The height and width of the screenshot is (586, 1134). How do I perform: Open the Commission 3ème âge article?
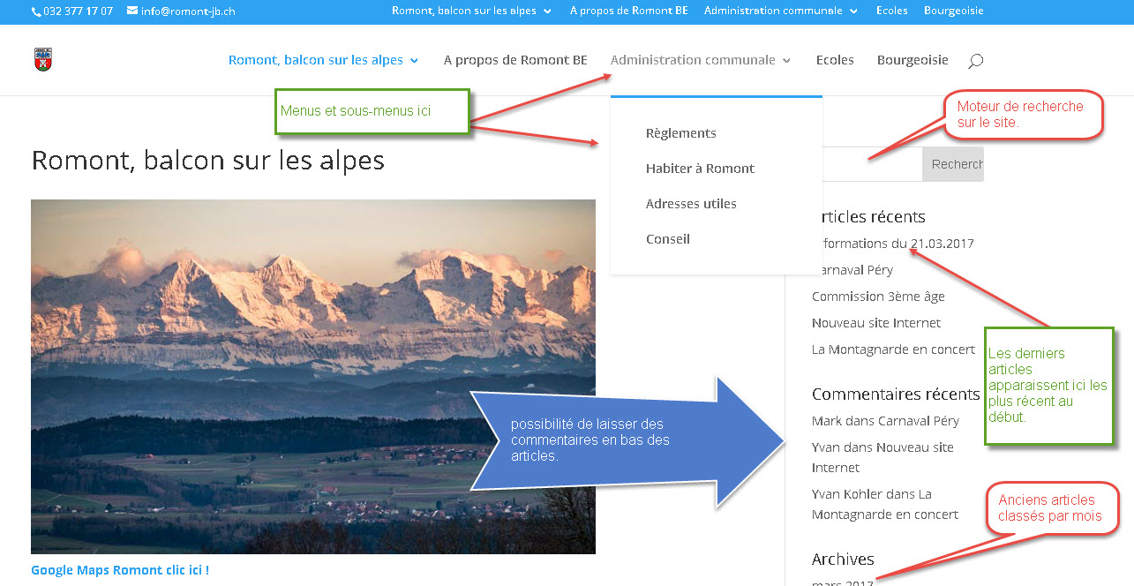point(878,297)
